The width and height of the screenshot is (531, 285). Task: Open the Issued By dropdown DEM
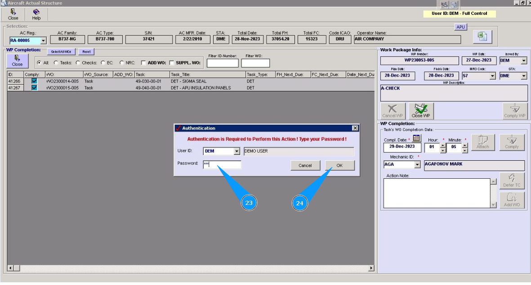pyautogui.click(x=524, y=61)
